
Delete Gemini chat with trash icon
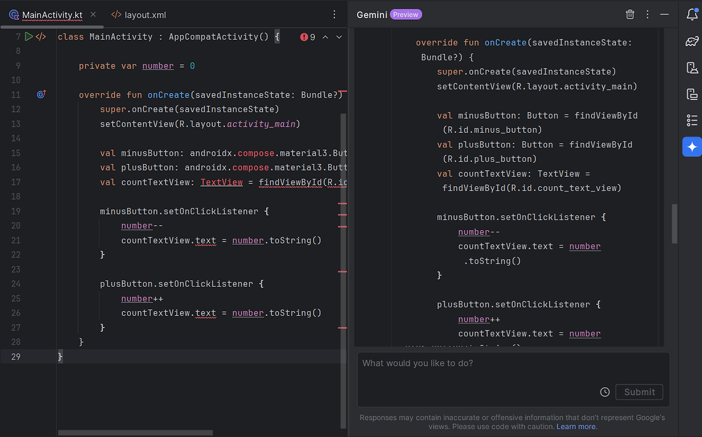[630, 15]
